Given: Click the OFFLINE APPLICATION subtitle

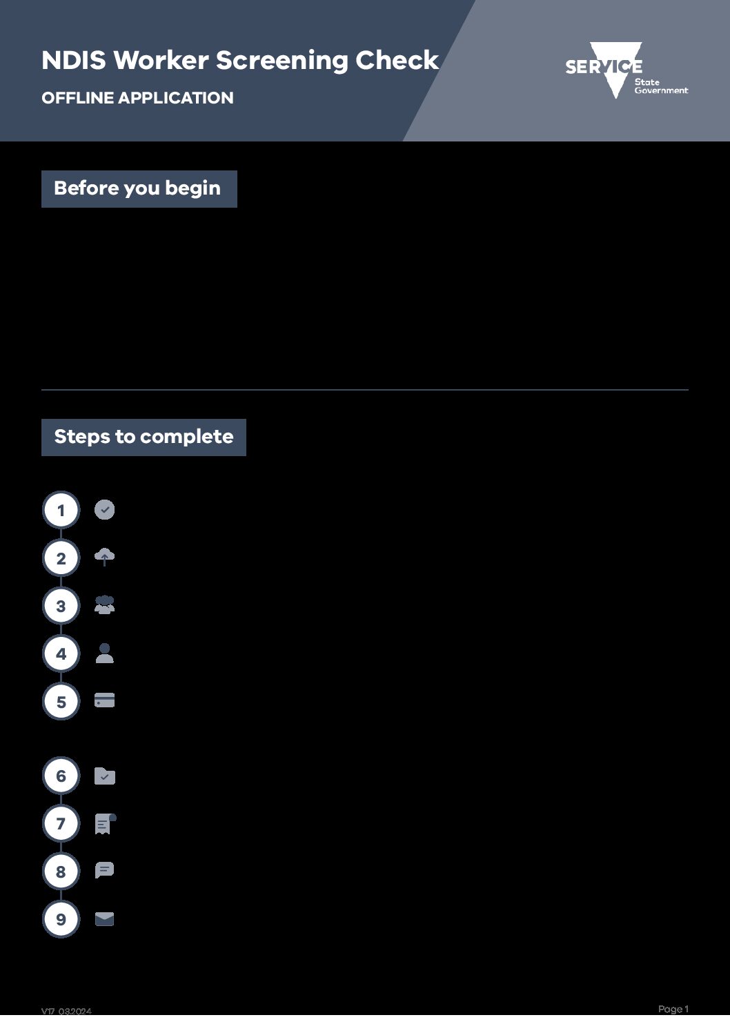Looking at the screenshot, I should coord(137,98).
